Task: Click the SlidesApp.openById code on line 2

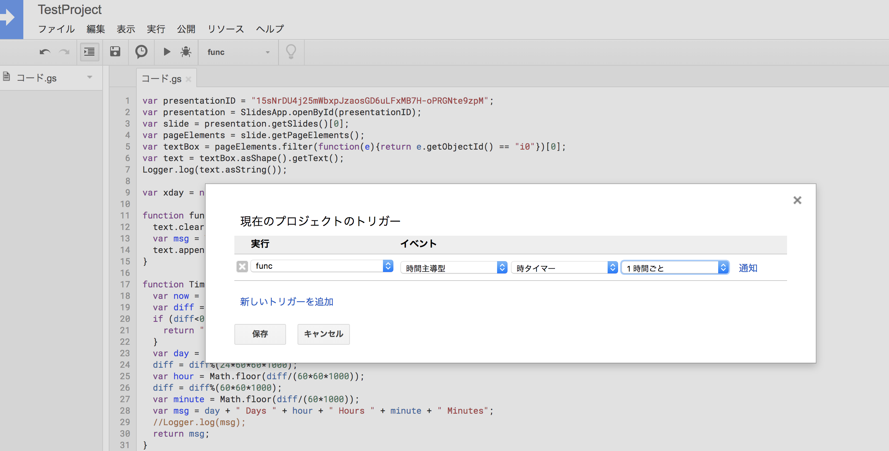Action: (x=331, y=112)
